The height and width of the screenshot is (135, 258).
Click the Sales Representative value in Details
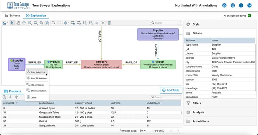(x=223, y=58)
